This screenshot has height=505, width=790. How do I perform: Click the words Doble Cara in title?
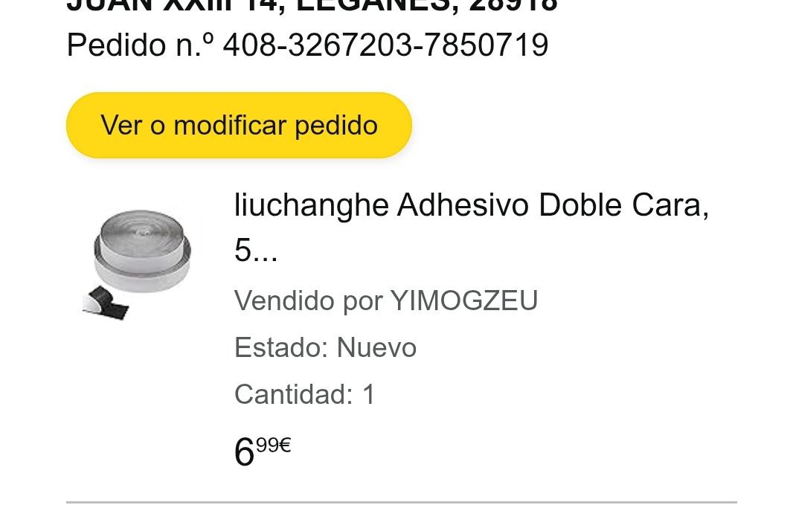click(x=620, y=205)
